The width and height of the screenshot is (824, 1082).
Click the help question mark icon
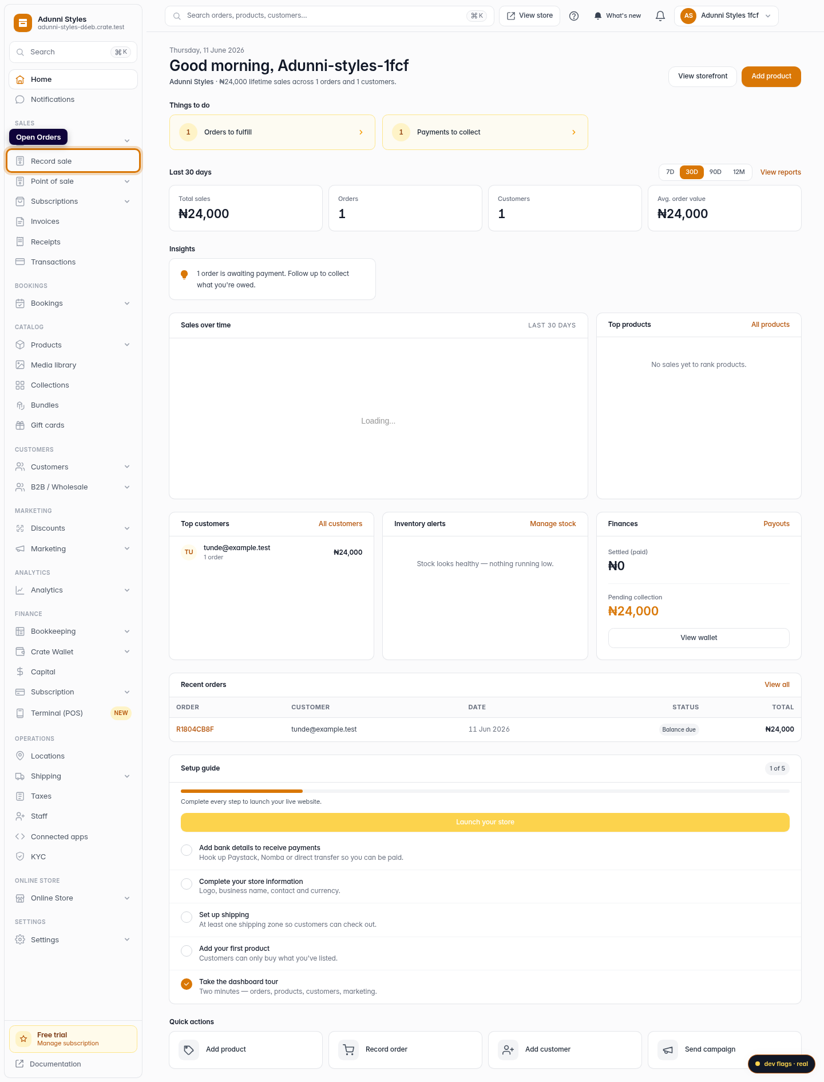pos(574,16)
